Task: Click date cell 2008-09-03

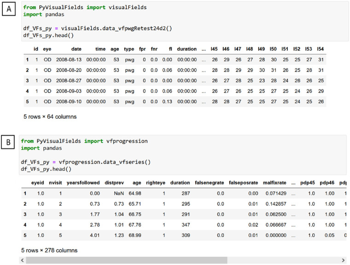Action: [69, 91]
